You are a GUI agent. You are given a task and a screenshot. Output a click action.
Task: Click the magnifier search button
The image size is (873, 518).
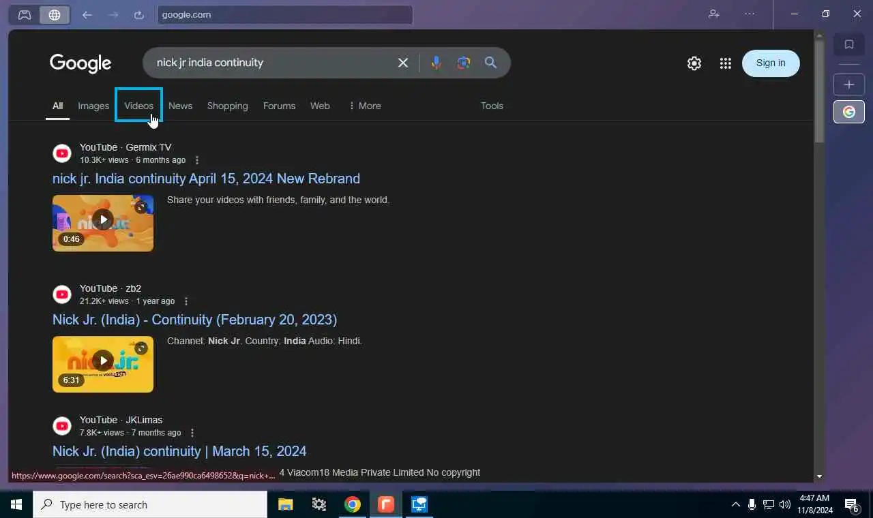click(490, 63)
